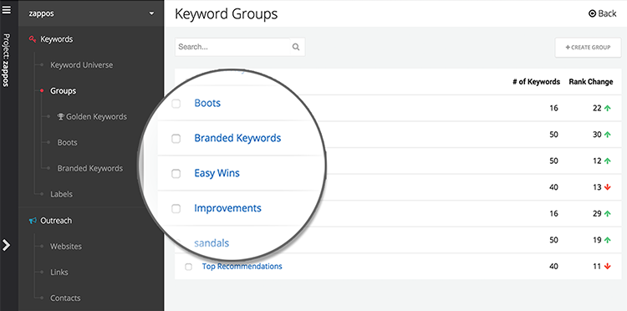Open the Improvements group link
The width and height of the screenshot is (627, 311).
227,208
